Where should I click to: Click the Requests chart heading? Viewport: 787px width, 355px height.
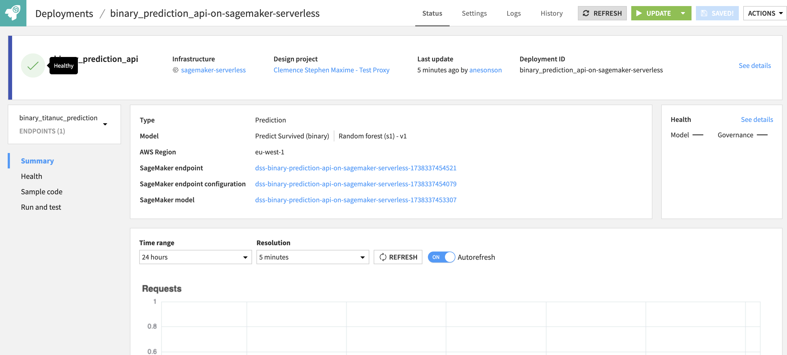162,288
